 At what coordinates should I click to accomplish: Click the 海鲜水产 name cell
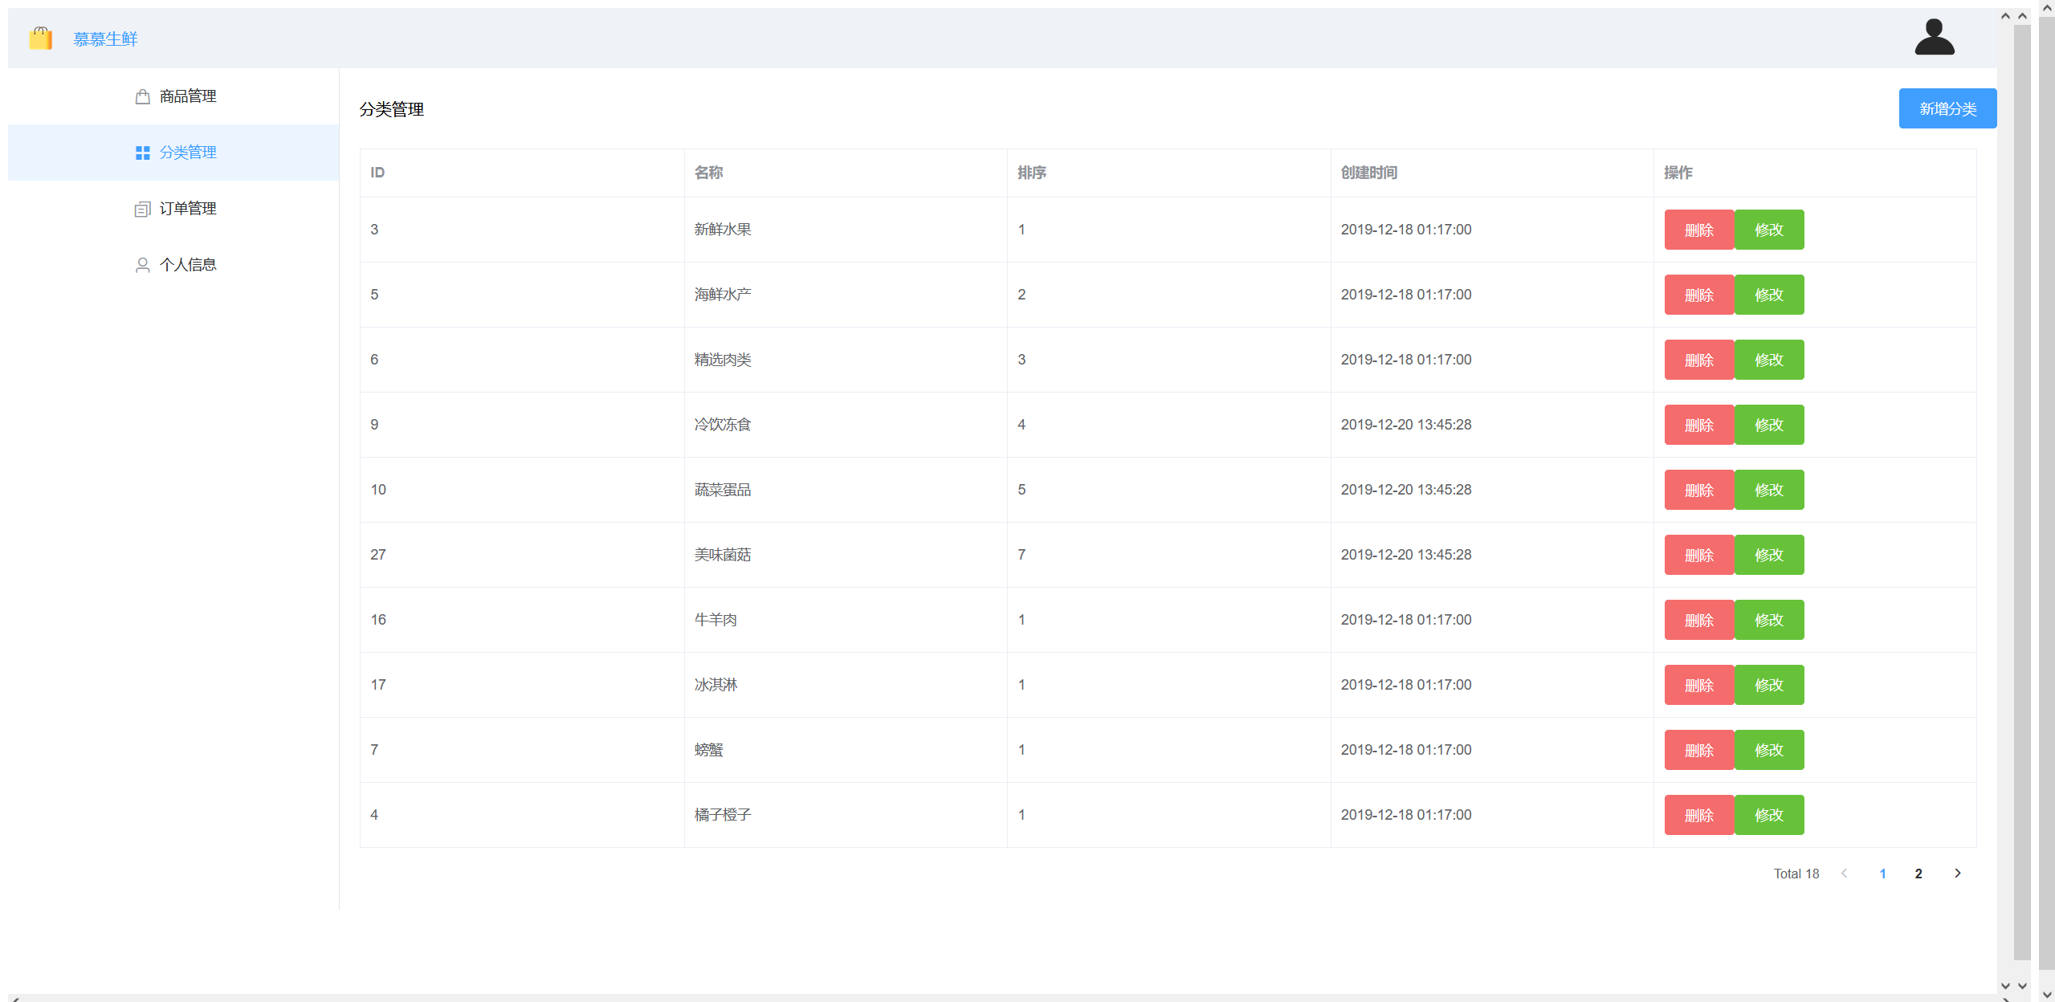(846, 295)
